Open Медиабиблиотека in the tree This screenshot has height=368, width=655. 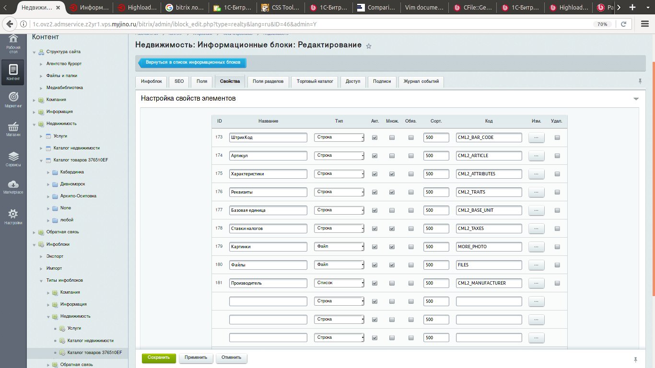point(65,88)
